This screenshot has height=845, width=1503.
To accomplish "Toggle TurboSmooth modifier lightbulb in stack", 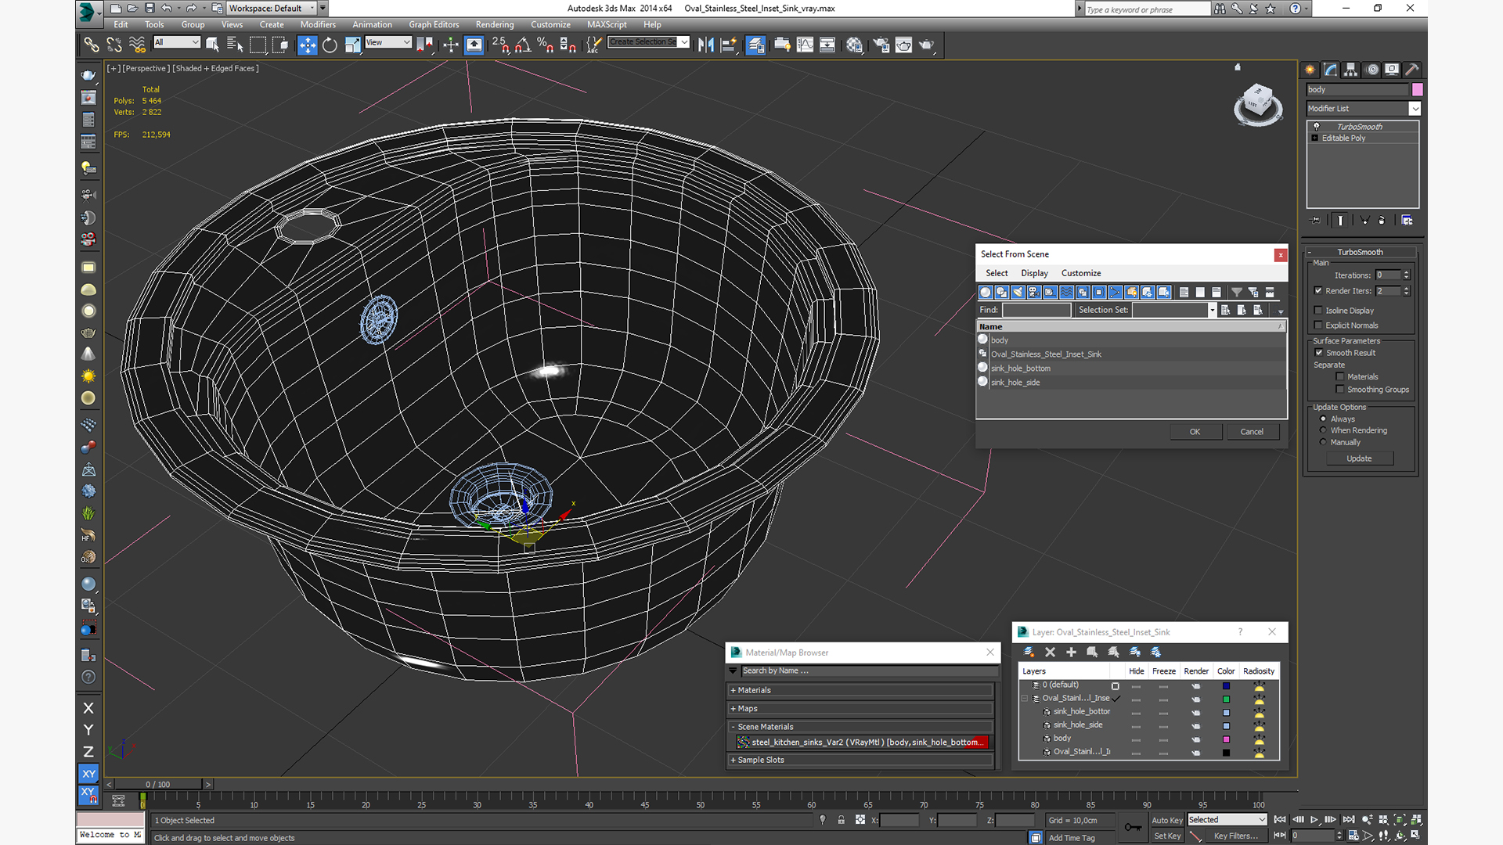I will (x=1316, y=126).
